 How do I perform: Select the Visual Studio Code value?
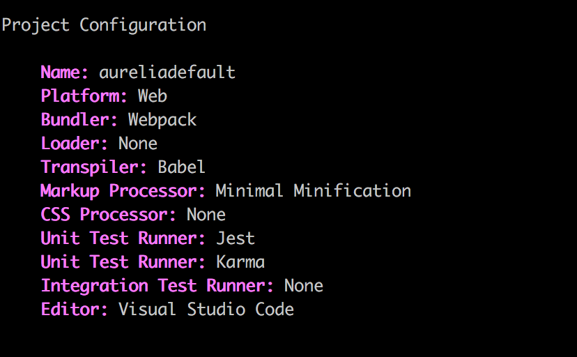coord(206,310)
